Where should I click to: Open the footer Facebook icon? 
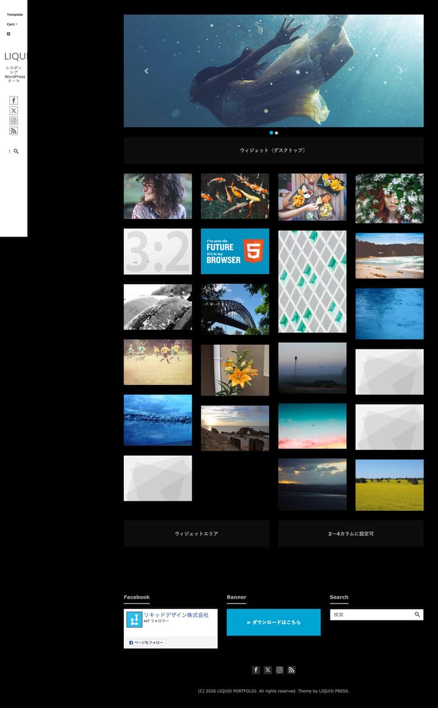coord(255,670)
